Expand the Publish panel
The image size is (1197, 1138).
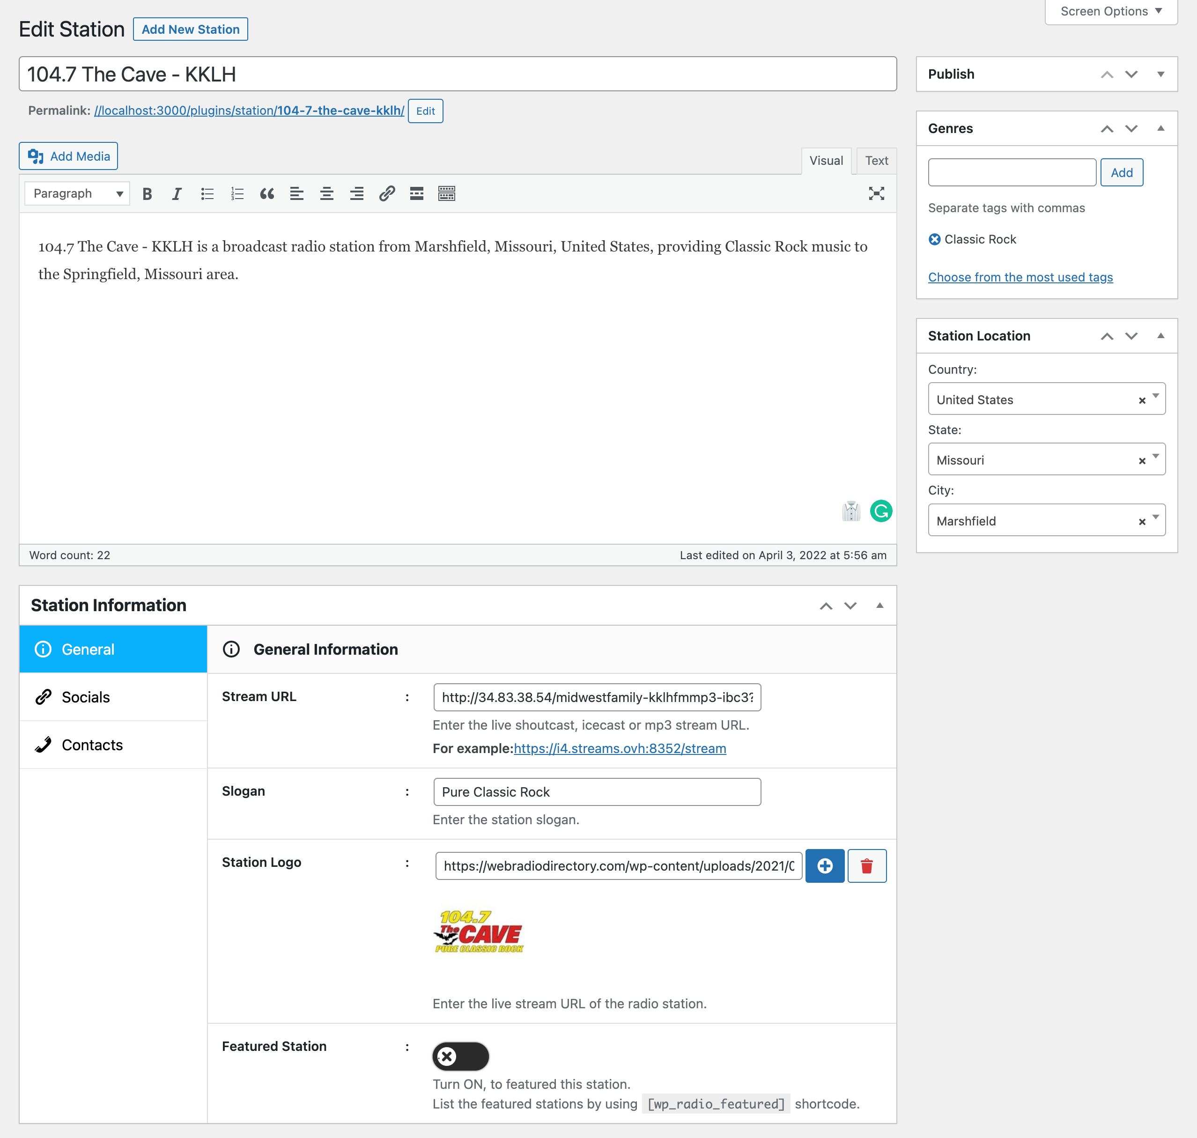point(1160,74)
